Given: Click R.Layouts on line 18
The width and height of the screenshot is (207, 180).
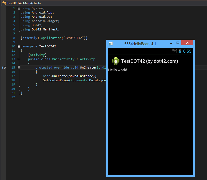Looking at the screenshot, I should tap(79, 80).
